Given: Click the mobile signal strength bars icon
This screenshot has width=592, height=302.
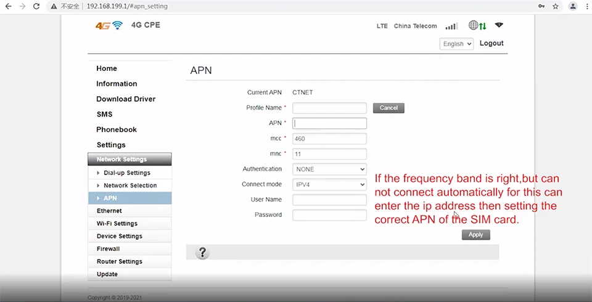Looking at the screenshot, I should pos(451,26).
